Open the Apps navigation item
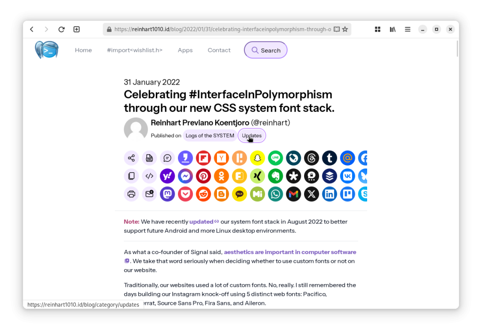 185,50
